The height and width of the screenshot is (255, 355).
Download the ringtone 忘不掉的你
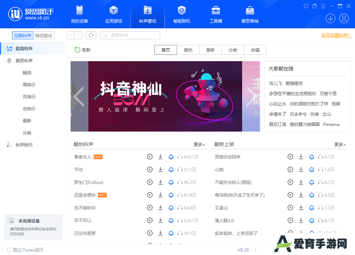tap(160, 208)
